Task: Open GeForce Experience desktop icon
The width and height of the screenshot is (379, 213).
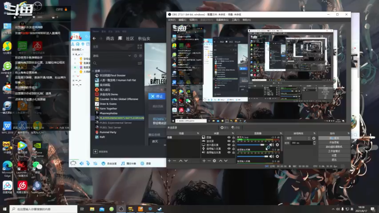Action: [x=37, y=150]
